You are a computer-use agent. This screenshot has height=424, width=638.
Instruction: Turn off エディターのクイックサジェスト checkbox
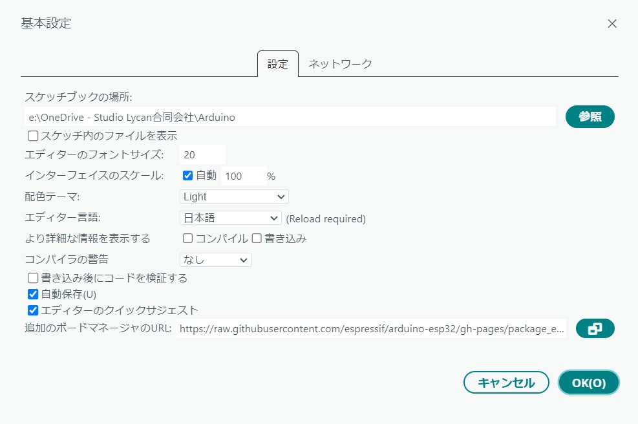tap(33, 310)
